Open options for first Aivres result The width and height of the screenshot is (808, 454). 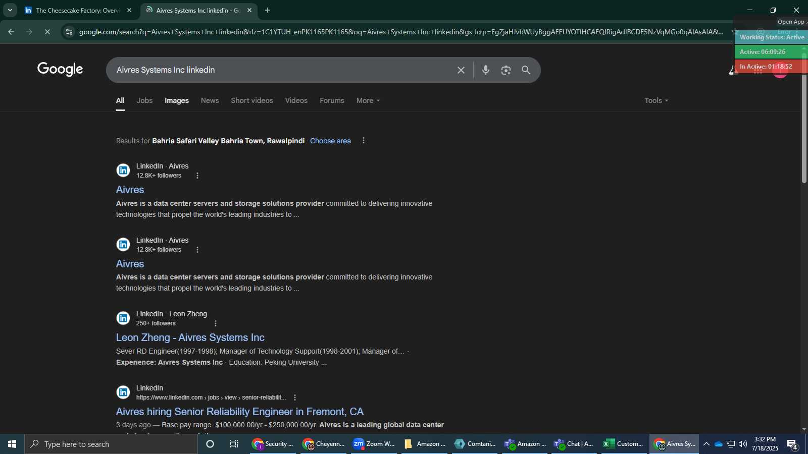pos(197,176)
